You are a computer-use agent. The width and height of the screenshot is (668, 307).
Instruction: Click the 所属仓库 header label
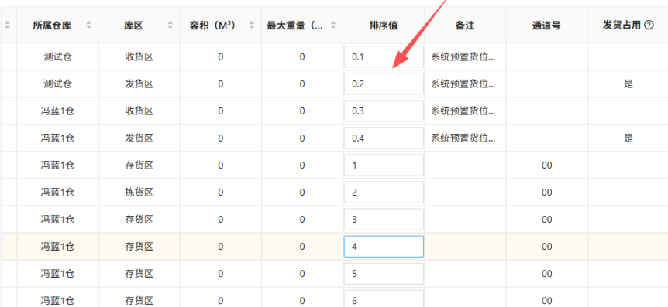pos(52,26)
